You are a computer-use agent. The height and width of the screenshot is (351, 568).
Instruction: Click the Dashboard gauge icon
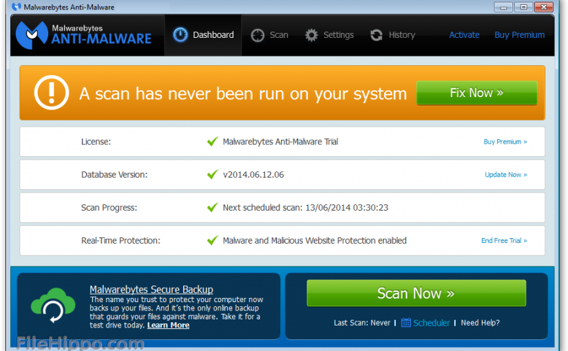[180, 35]
